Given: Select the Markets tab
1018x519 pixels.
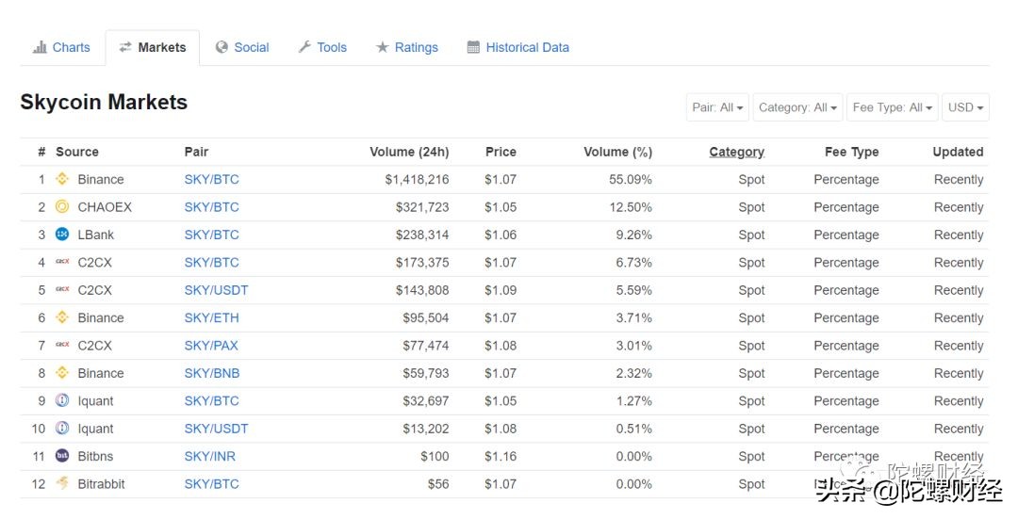Looking at the screenshot, I should [153, 47].
